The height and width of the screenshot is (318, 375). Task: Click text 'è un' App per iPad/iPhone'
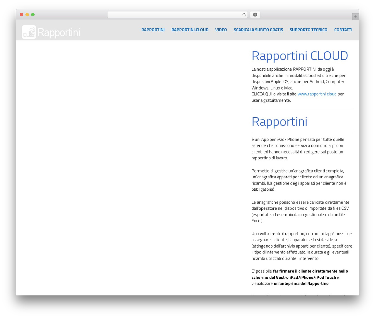[x=276, y=139]
